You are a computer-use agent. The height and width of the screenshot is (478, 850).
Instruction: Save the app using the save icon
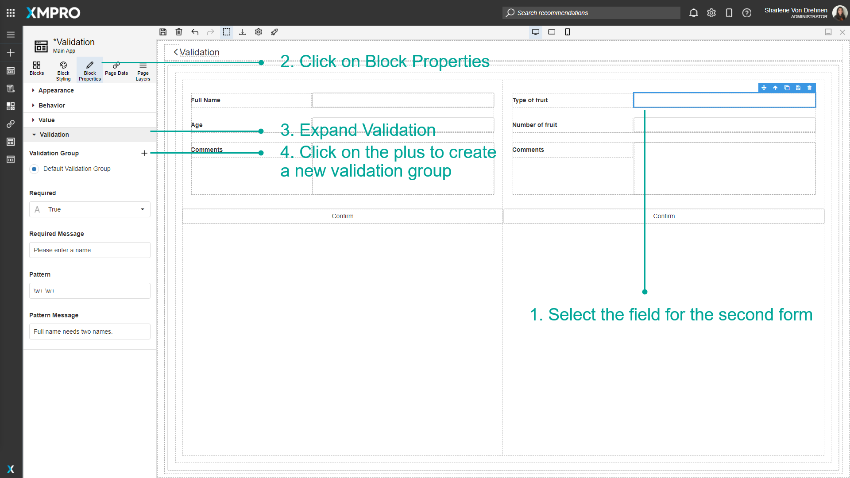163,32
